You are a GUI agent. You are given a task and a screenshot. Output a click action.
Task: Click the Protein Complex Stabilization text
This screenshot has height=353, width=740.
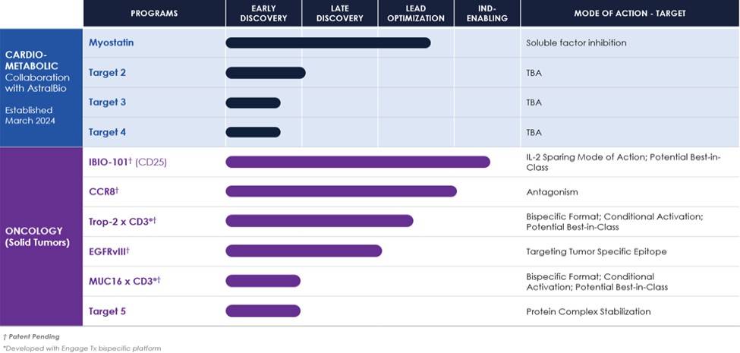588,311
